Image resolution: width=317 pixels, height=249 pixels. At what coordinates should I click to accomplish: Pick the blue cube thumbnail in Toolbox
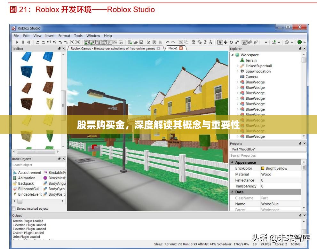[x=27, y=72]
